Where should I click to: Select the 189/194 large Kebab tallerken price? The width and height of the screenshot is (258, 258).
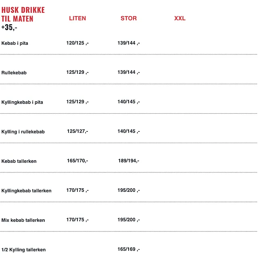click(x=129, y=161)
